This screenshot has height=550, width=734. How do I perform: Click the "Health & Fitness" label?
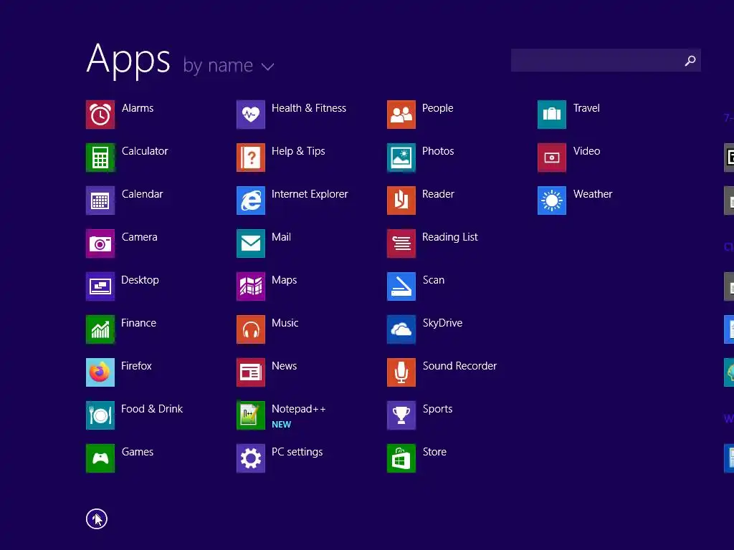pos(309,108)
